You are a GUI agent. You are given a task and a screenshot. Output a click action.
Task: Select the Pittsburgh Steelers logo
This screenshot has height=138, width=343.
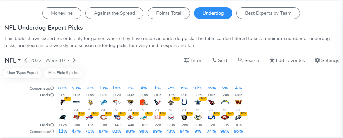click(x=171, y=117)
